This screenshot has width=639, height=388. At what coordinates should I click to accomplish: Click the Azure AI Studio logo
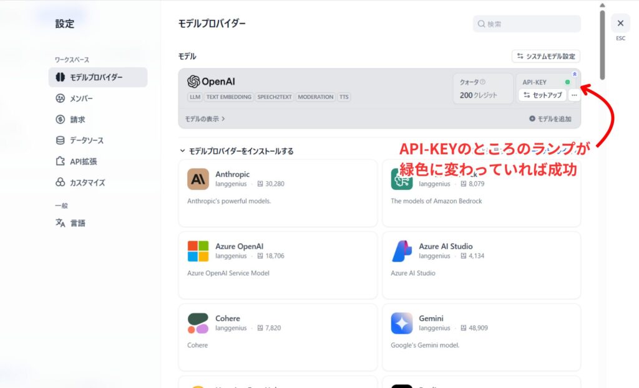click(x=402, y=251)
